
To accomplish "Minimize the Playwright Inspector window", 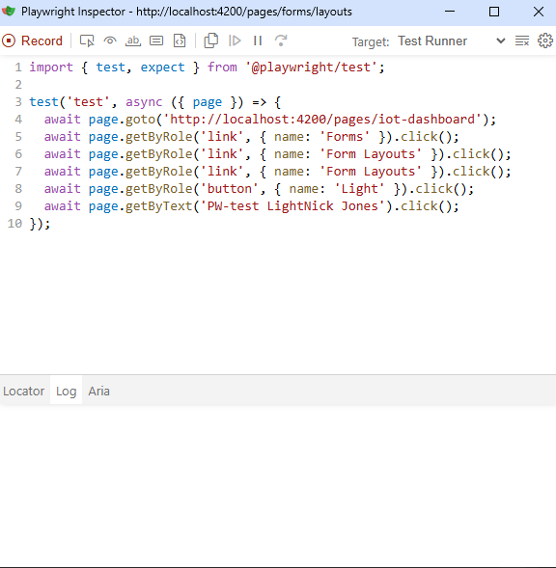I will click(x=450, y=12).
